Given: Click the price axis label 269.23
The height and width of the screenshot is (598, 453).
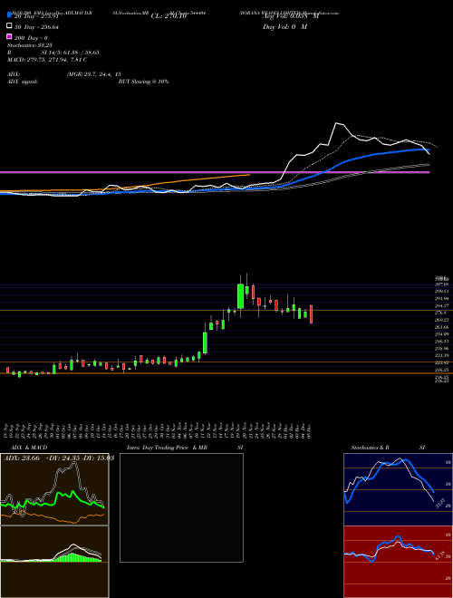Looking at the screenshot, I should tap(441, 320).
